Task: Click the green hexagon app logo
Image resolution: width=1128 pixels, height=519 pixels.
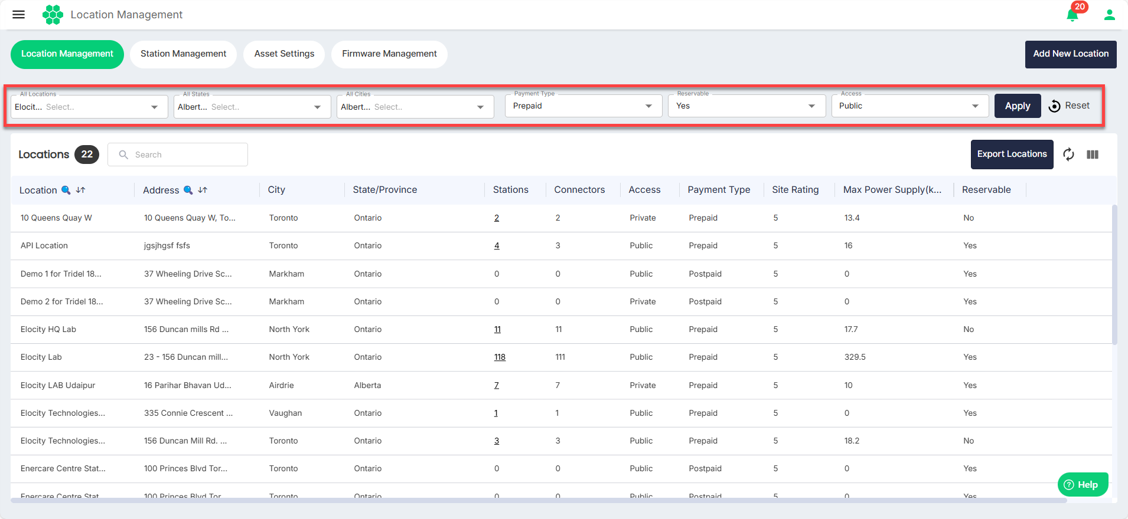Action: pos(53,15)
